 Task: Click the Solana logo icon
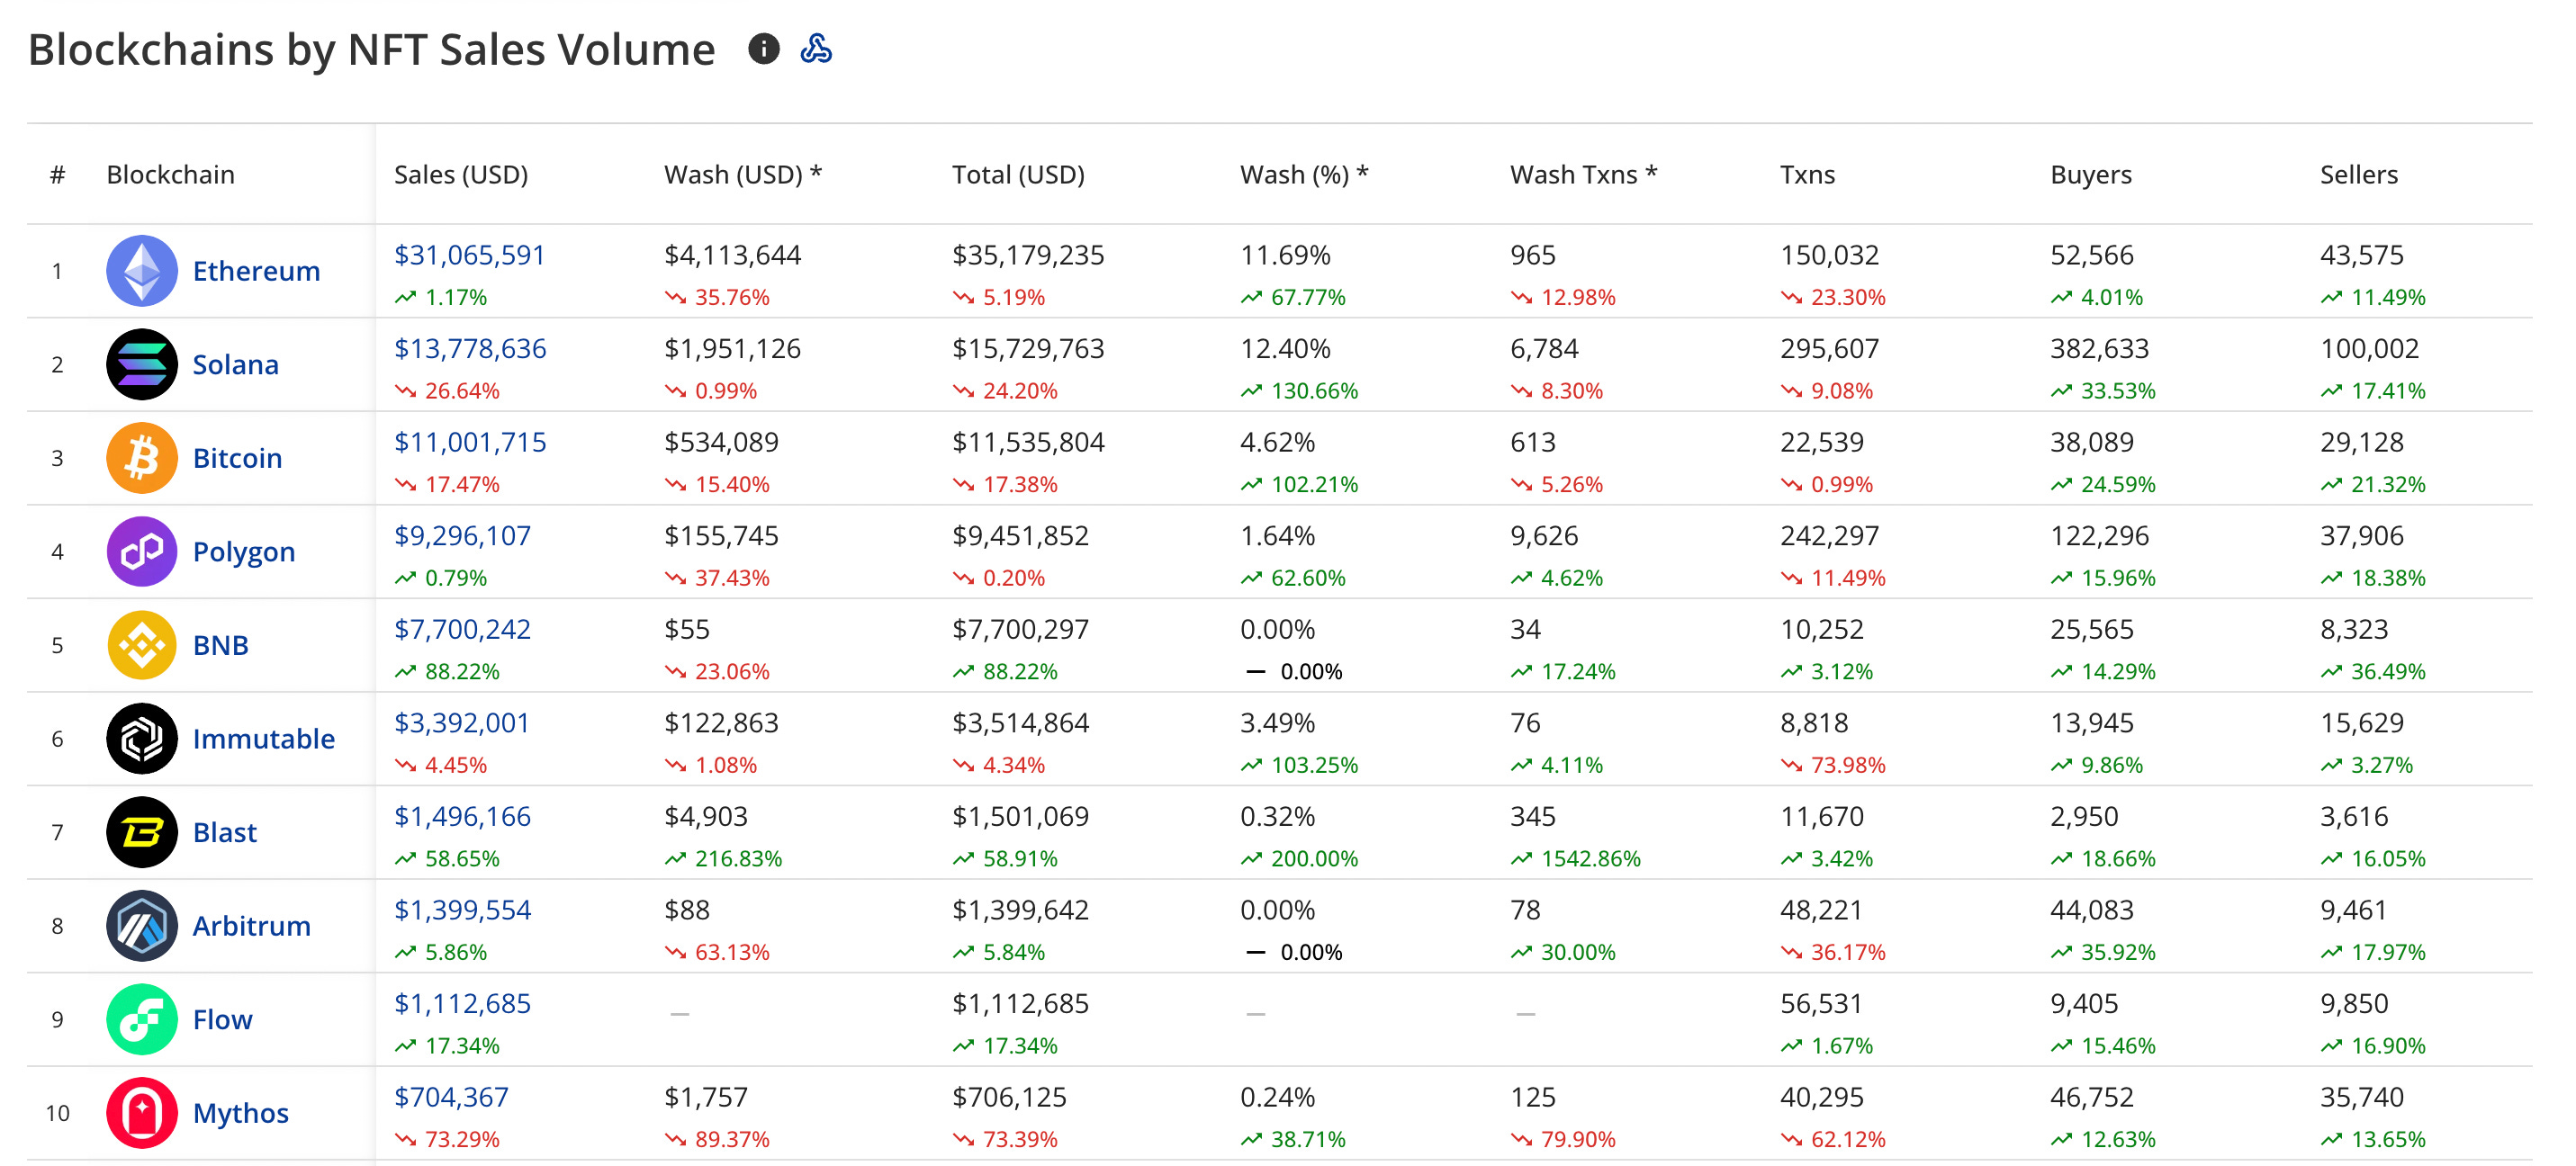(142, 364)
